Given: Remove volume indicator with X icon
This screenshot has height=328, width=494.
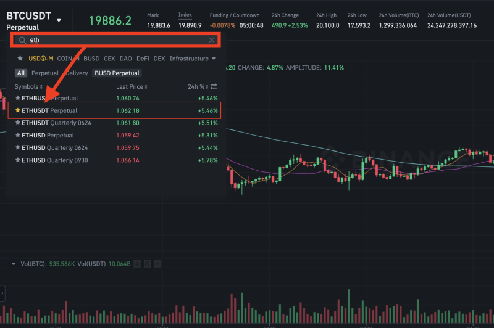Looking at the screenshot, I should 158,264.
